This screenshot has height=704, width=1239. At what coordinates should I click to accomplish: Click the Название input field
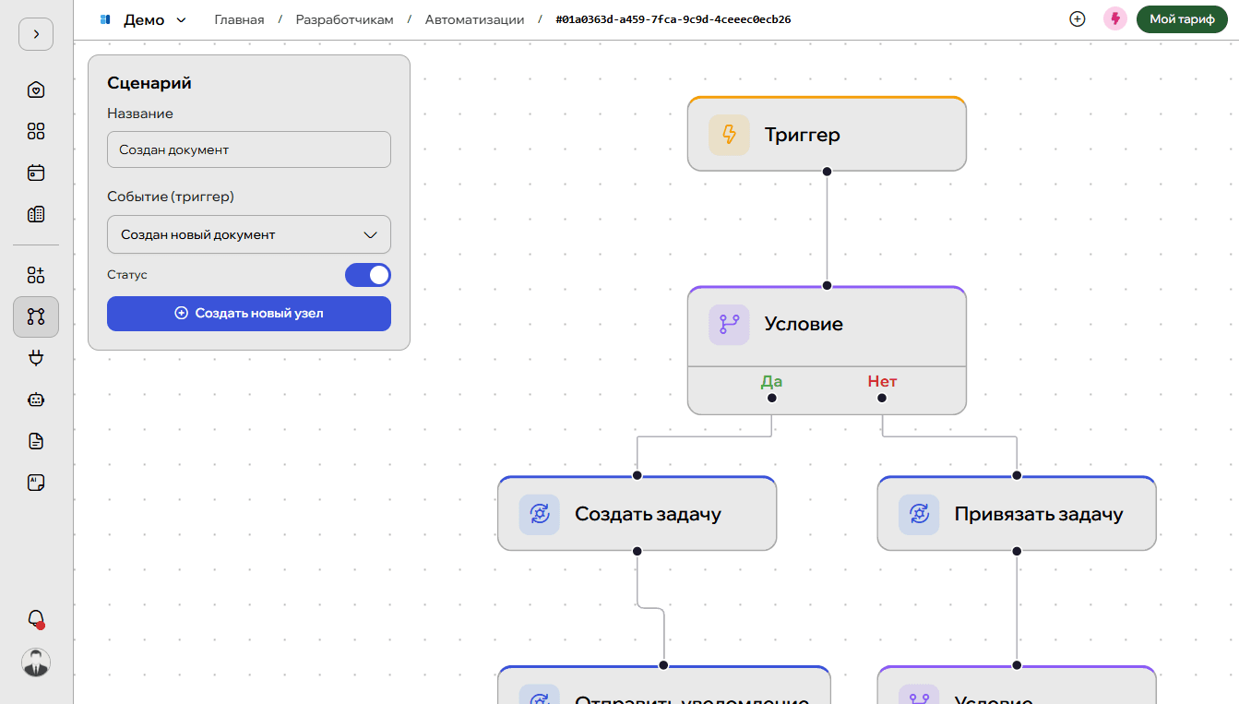coord(249,149)
